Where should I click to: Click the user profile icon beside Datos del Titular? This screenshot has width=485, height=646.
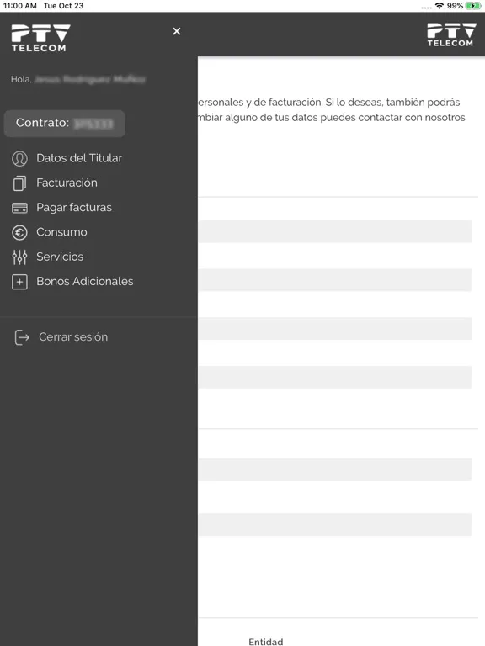19,159
